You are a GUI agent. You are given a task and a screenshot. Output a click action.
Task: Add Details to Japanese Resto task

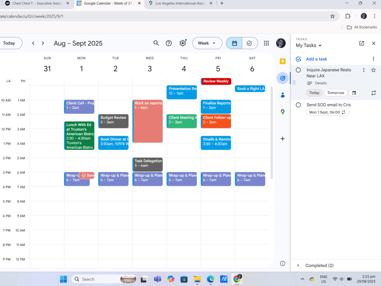point(317,83)
